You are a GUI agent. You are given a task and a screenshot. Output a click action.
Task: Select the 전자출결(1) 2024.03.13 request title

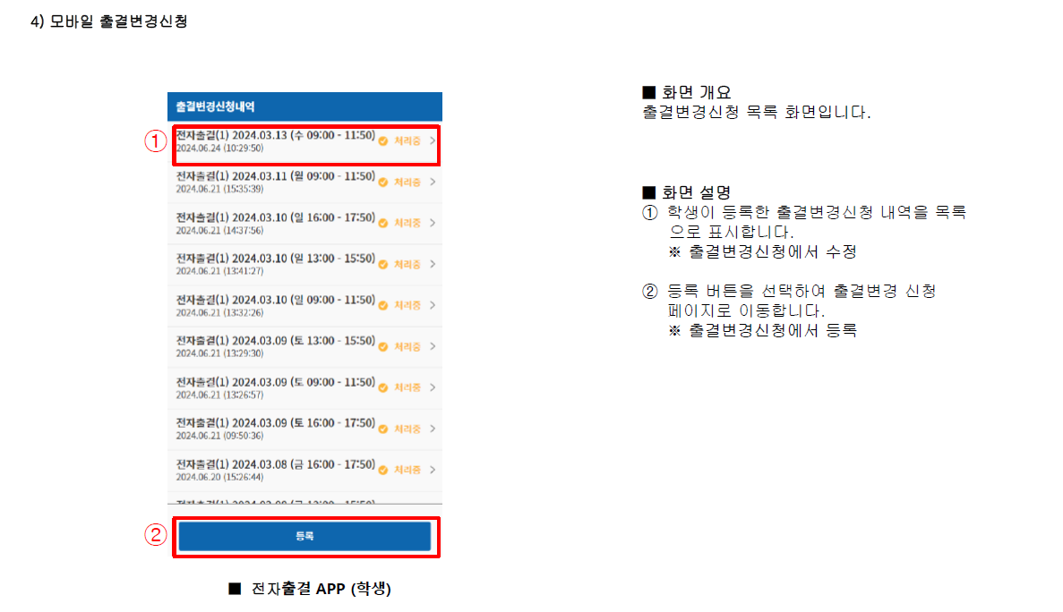click(275, 135)
